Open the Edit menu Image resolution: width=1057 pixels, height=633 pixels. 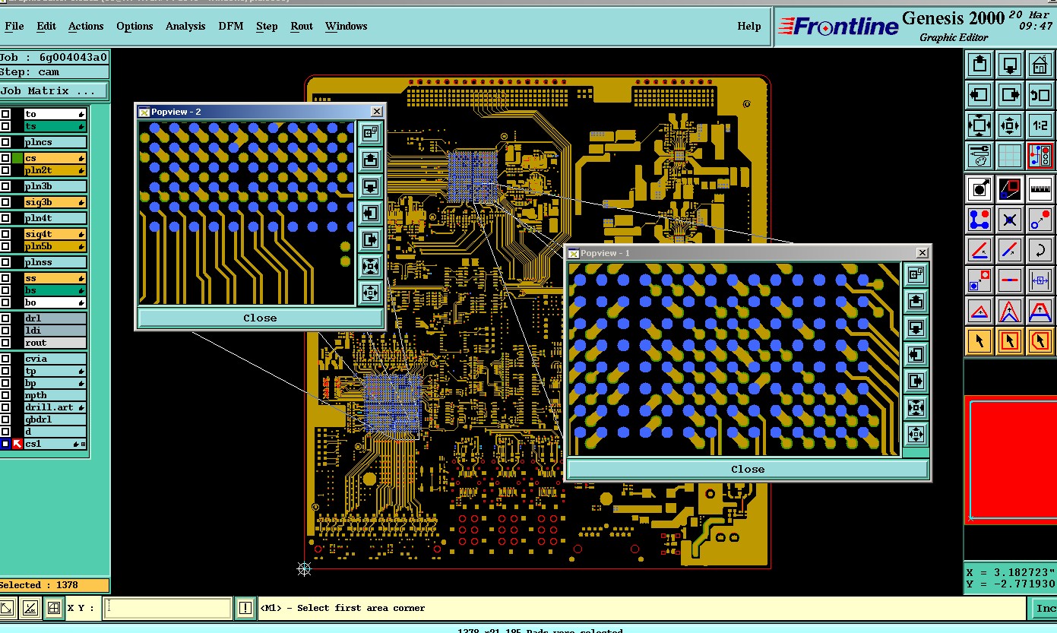(x=46, y=26)
